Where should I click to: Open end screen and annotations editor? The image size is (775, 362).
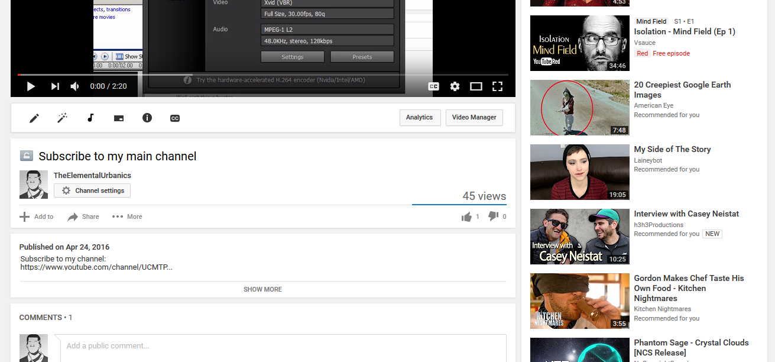pyautogui.click(x=119, y=118)
